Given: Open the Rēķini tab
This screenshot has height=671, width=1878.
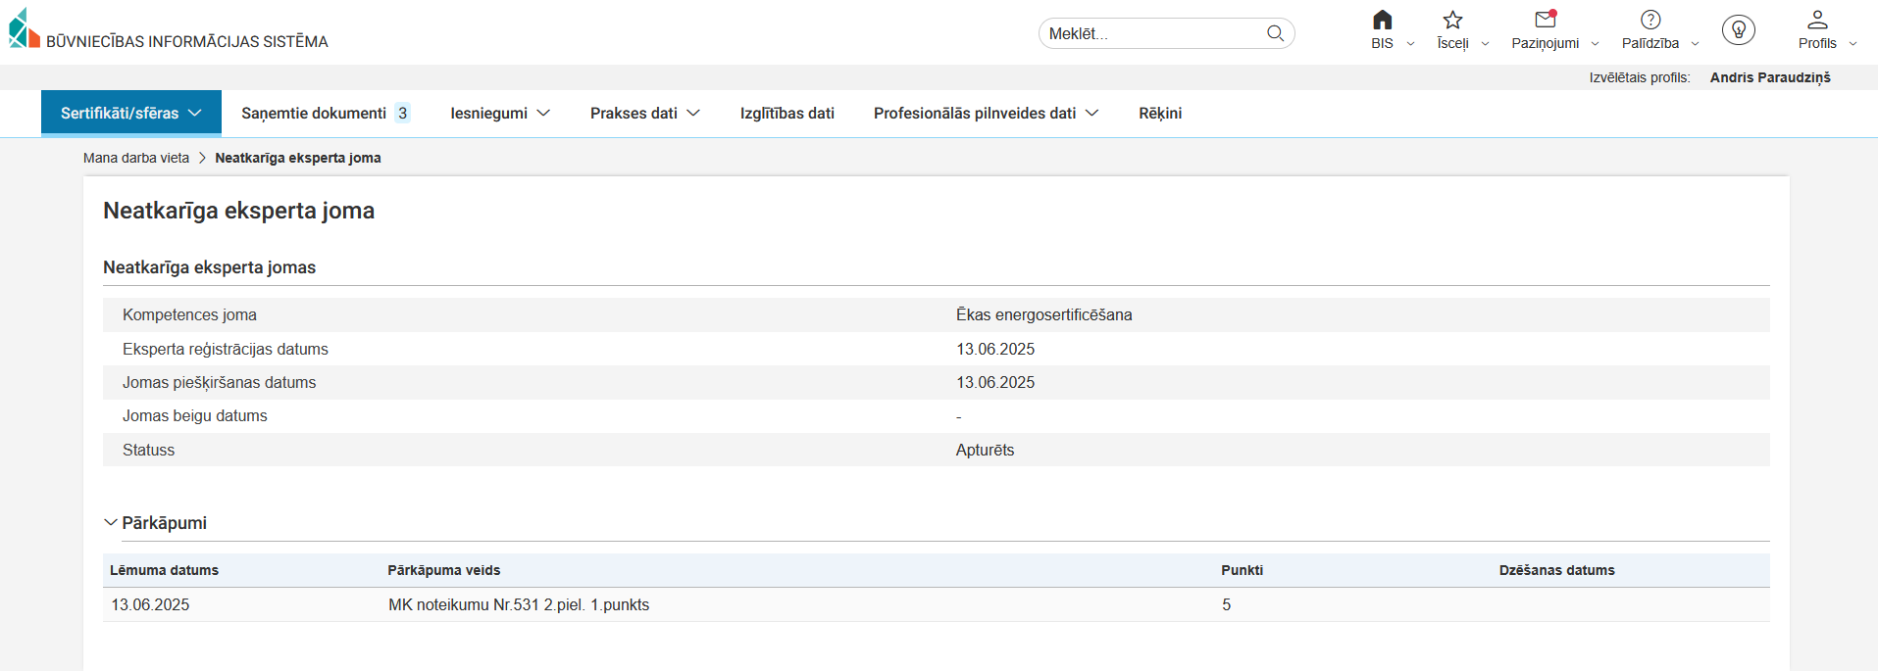Looking at the screenshot, I should point(1159,114).
